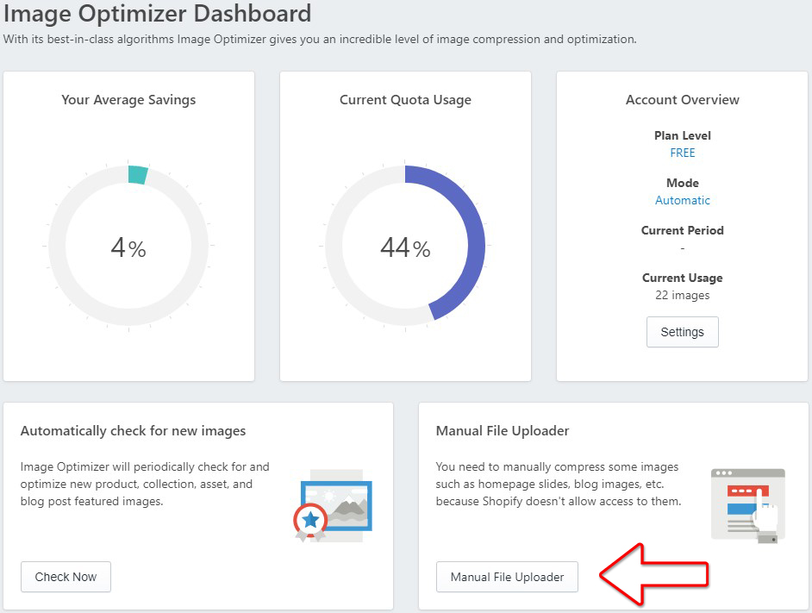Click the award ribbon picture illustration
The width and height of the screenshot is (812, 613).
[x=333, y=506]
